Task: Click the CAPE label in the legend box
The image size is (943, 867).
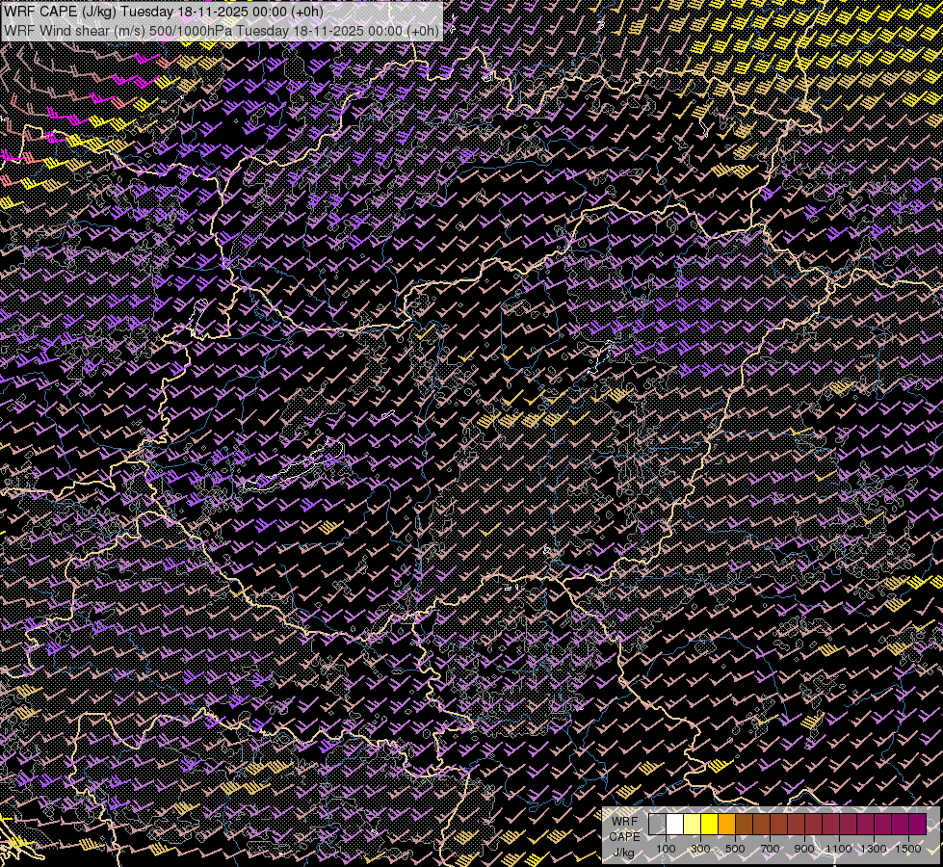Action: click(624, 837)
